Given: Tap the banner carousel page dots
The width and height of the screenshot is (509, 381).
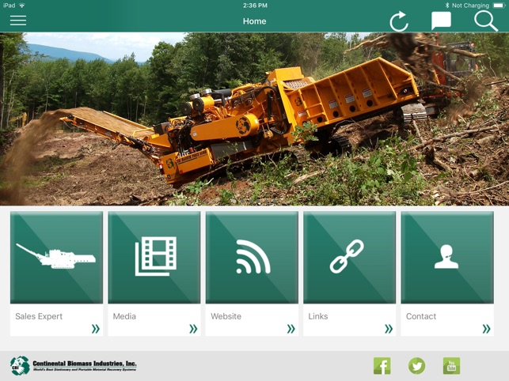Looking at the screenshot, I should (255, 202).
